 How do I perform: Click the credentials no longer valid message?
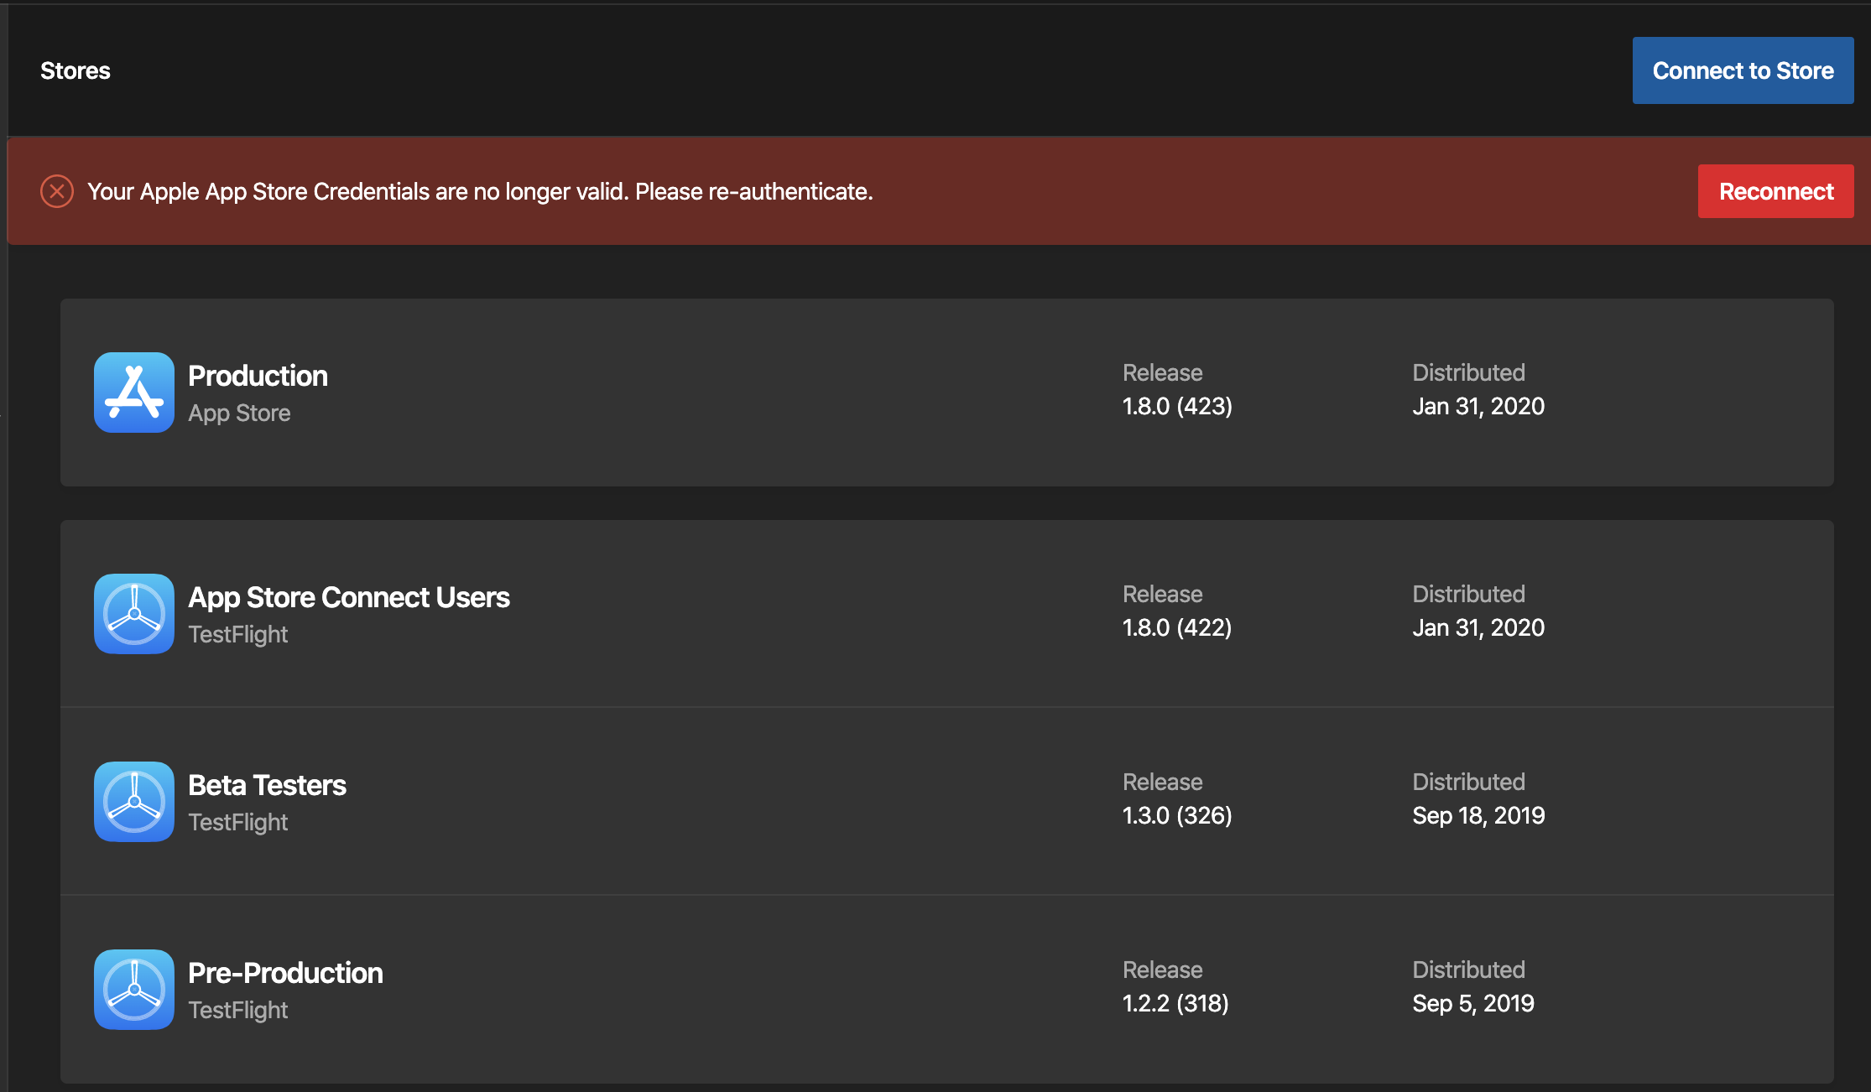point(480,191)
